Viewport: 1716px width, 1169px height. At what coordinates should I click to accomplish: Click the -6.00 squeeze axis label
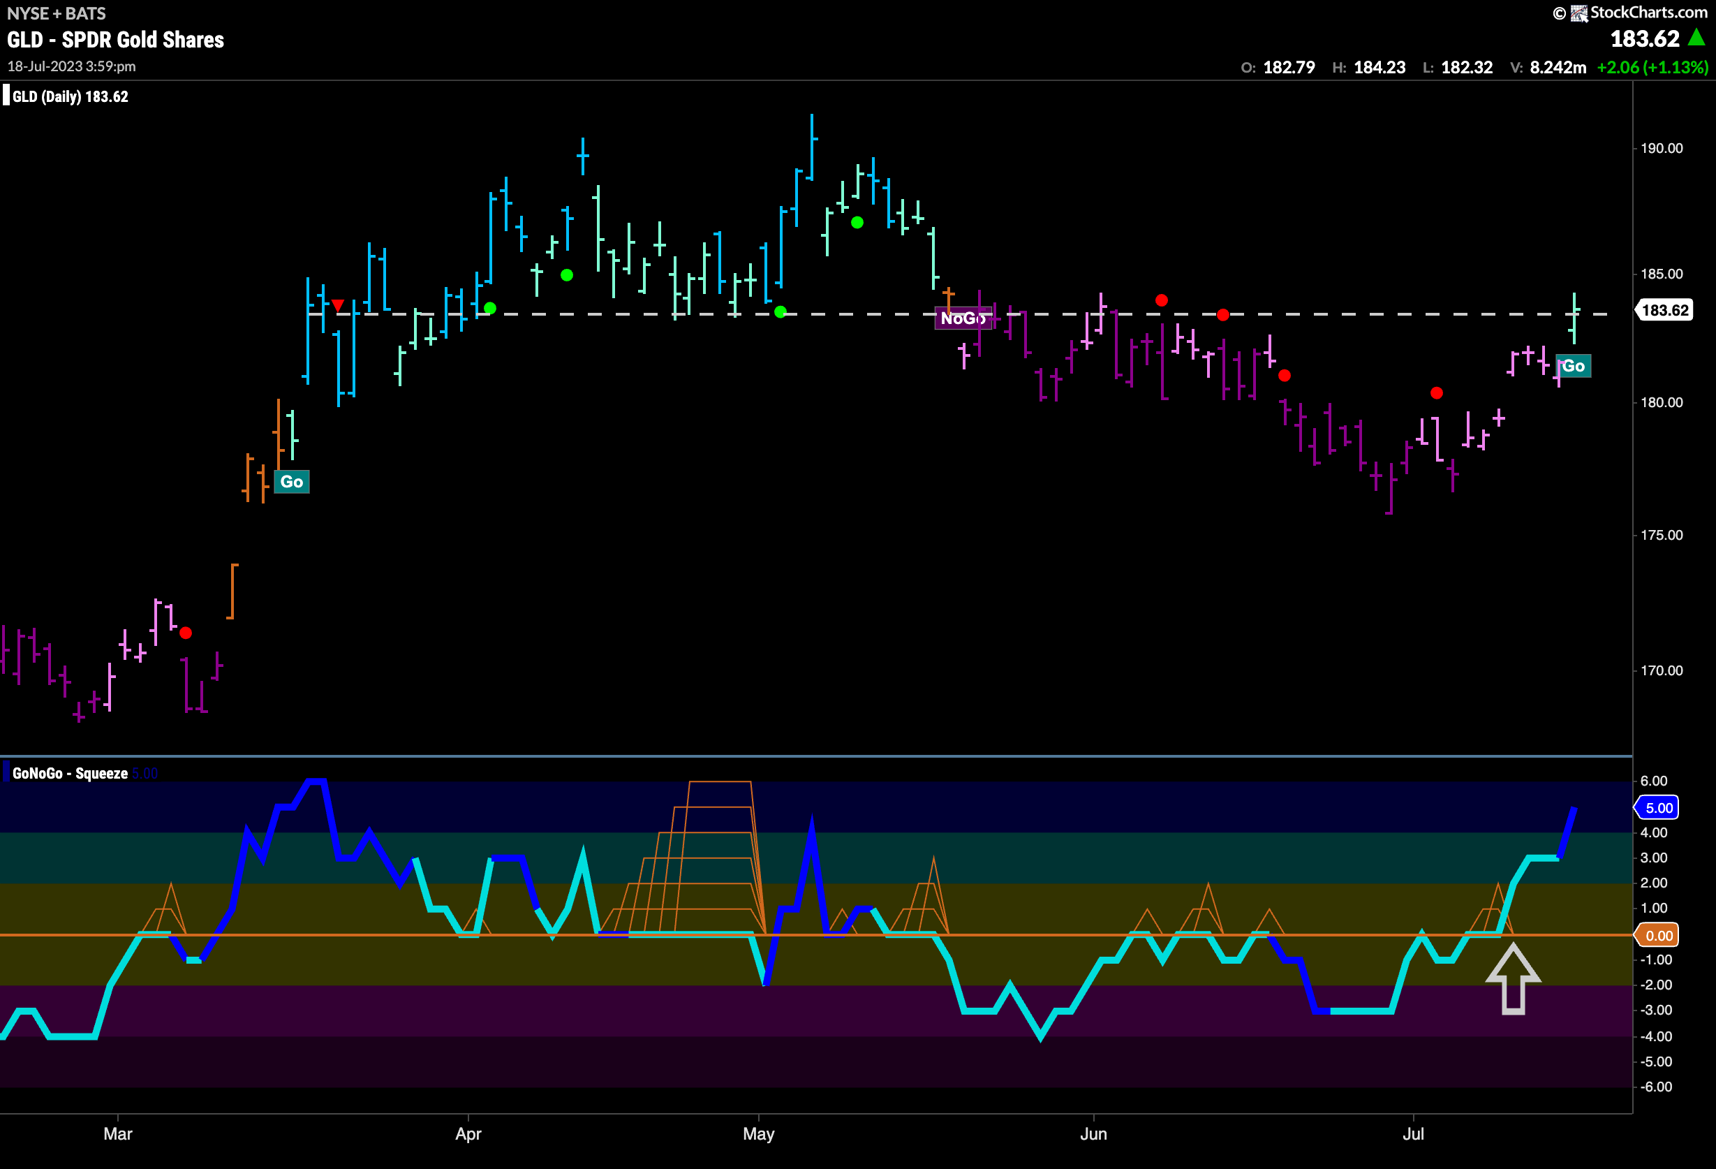tap(1656, 1087)
